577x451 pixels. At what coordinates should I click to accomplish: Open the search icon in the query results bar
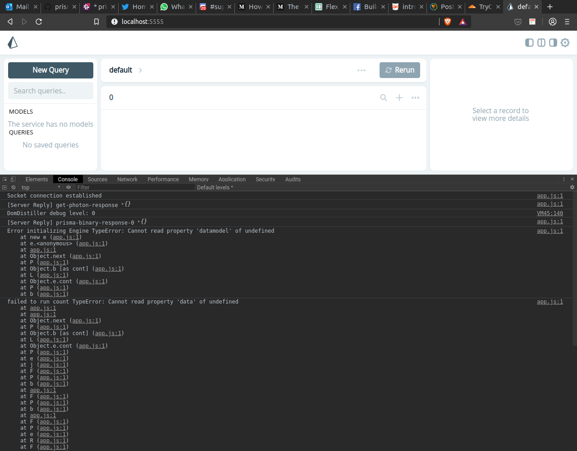[383, 97]
